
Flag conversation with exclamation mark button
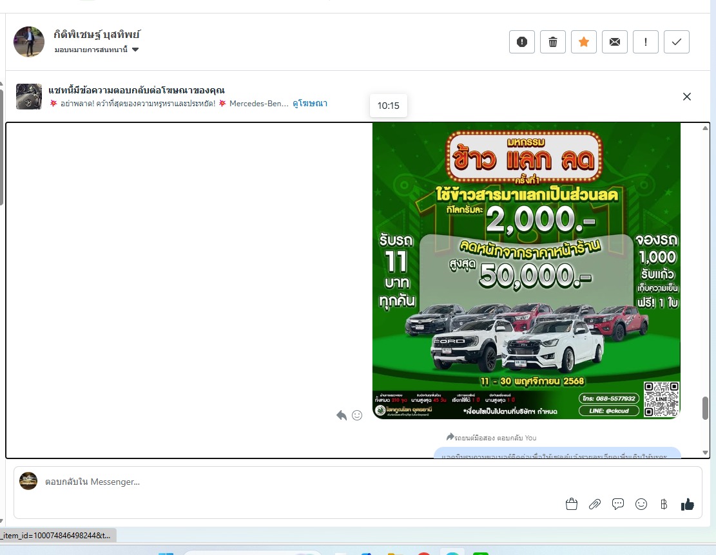click(646, 42)
